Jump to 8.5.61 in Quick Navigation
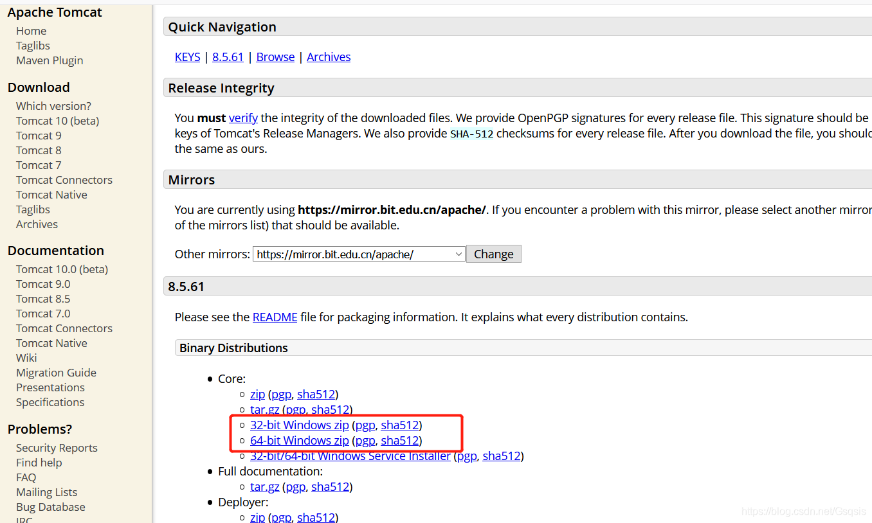 pyautogui.click(x=228, y=57)
